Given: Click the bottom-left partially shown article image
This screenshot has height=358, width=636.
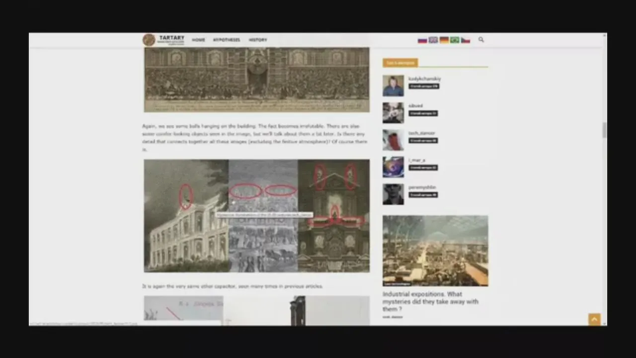Looking at the screenshot, I should click(183, 310).
